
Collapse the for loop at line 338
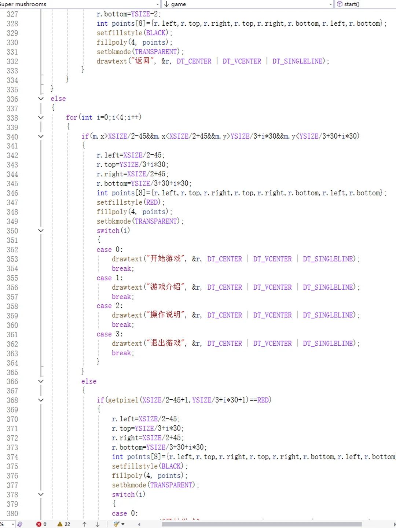[41, 117]
